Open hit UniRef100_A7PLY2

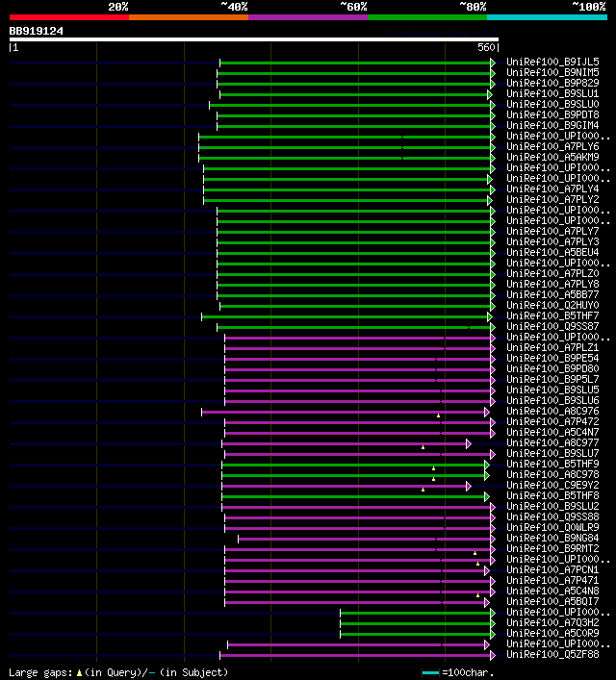click(552, 199)
